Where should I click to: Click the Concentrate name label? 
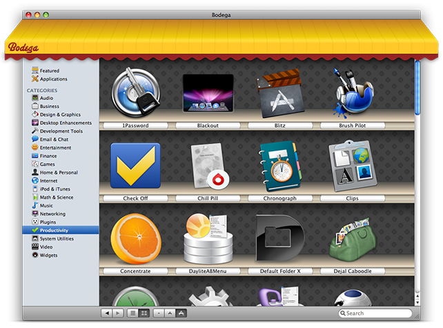(136, 271)
